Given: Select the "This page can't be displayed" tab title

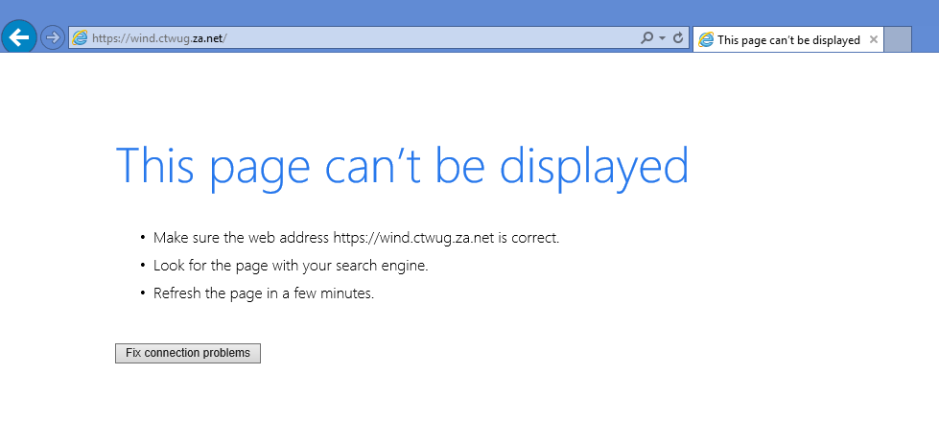Looking at the screenshot, I should tap(788, 40).
